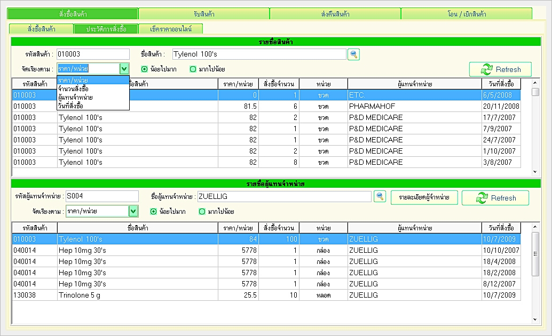Click the quantity cell 100 in the ZUELLIG table
Image resolution: width=552 pixels, height=336 pixels.
tap(279, 239)
